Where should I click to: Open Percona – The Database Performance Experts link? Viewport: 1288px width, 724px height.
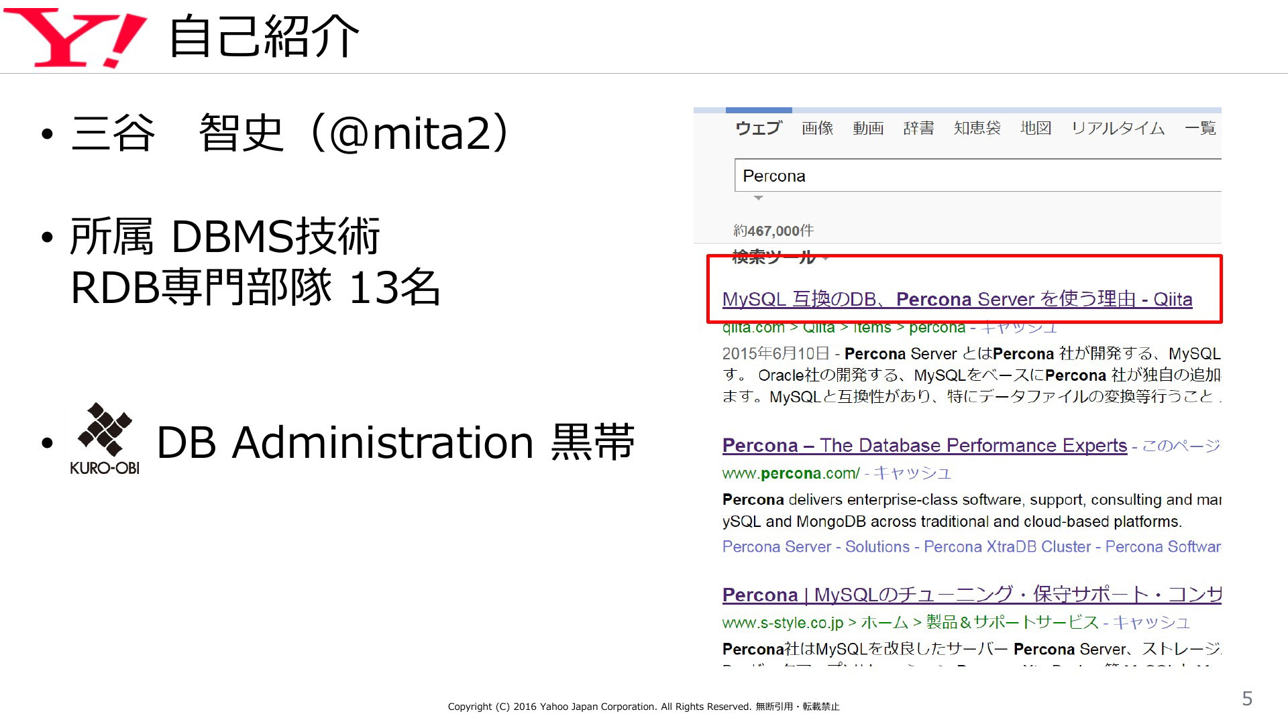click(x=924, y=445)
